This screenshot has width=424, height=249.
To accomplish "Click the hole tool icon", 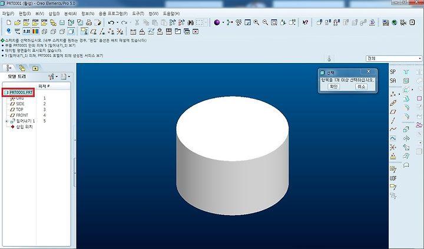I will point(406,72).
